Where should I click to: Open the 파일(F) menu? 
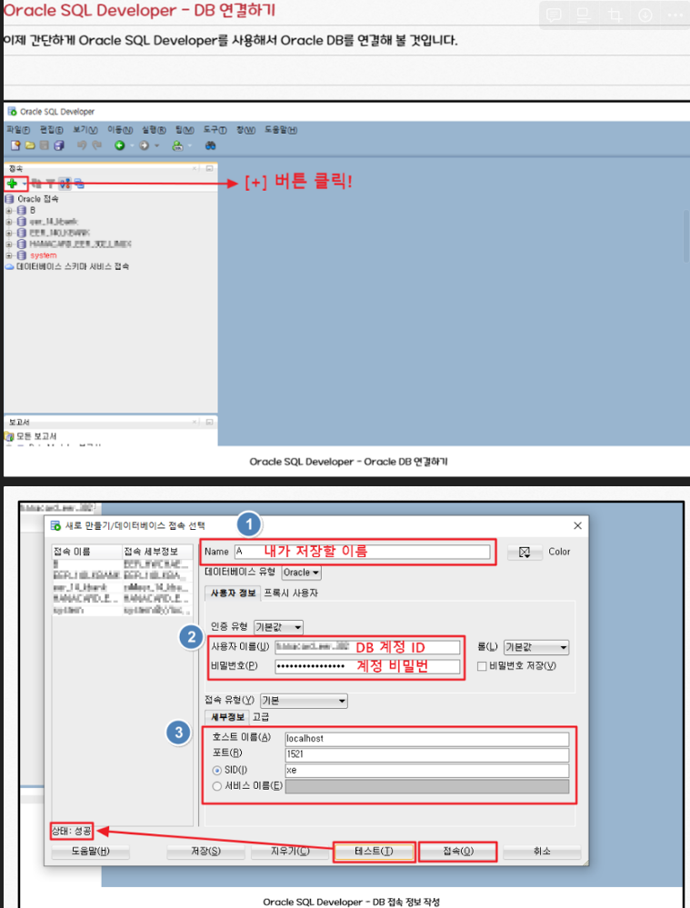pos(18,130)
